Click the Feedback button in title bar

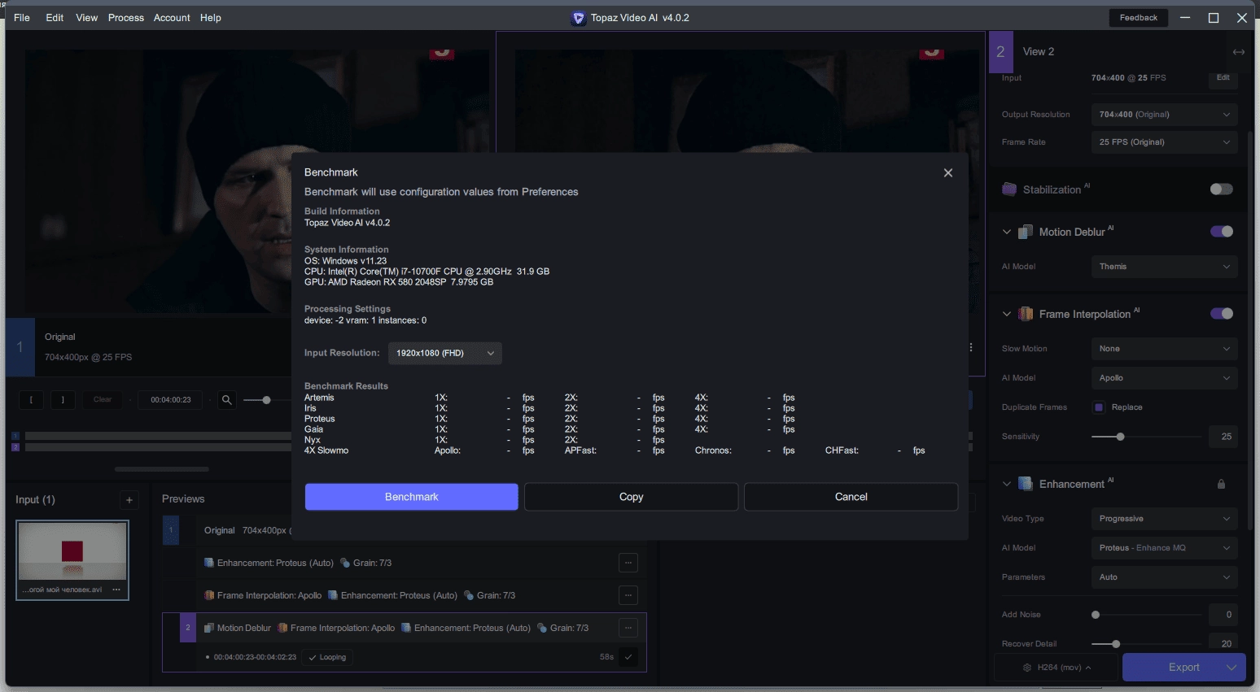(x=1138, y=18)
